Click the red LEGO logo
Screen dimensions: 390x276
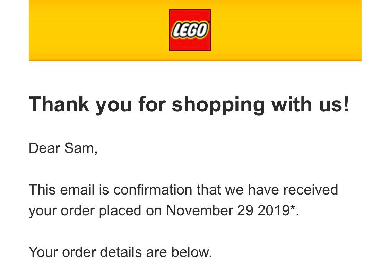coord(190,30)
